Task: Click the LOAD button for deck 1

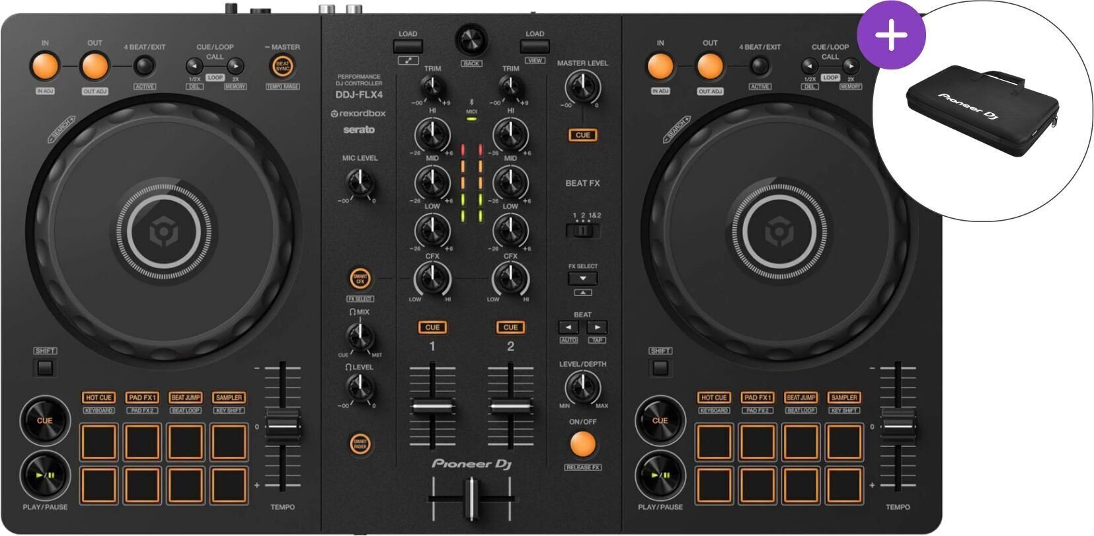Action: [408, 46]
